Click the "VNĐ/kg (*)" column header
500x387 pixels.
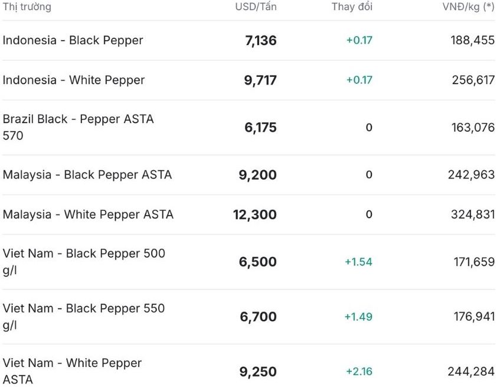468,7
